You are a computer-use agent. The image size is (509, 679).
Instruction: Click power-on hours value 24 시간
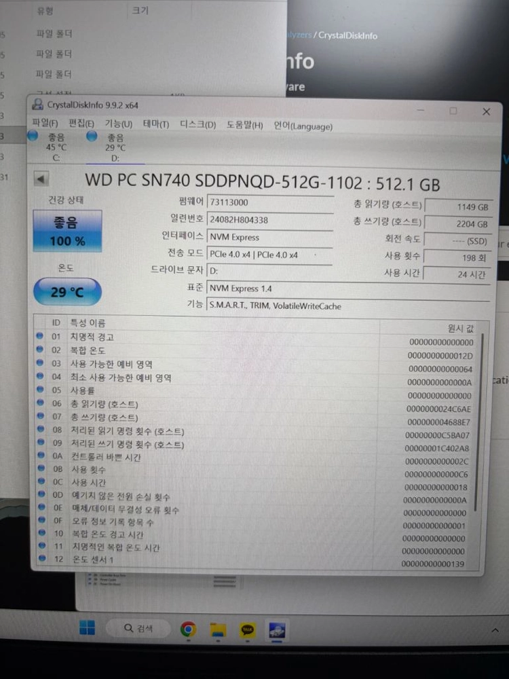click(x=456, y=274)
